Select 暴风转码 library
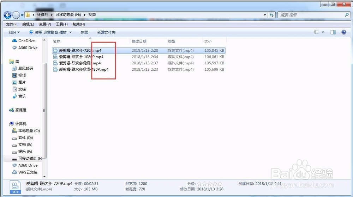The width and height of the screenshot is (353, 197). 23,69
